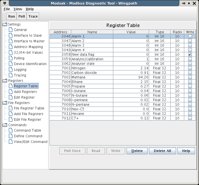
Task: Open the Help menu
Action: [30, 9]
